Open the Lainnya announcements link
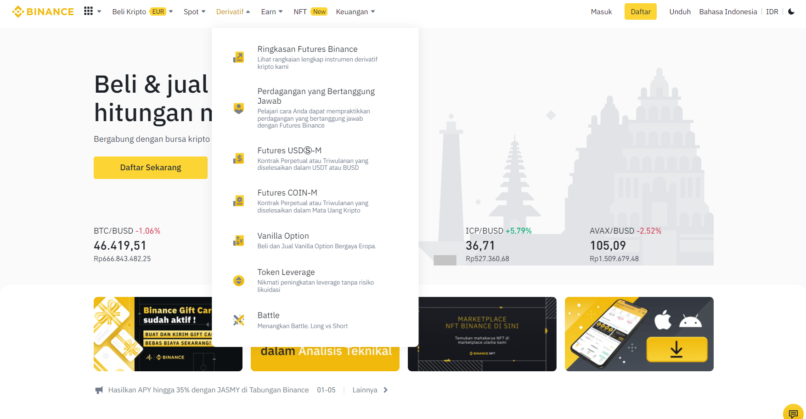The height and width of the screenshot is (419, 806). pos(365,390)
